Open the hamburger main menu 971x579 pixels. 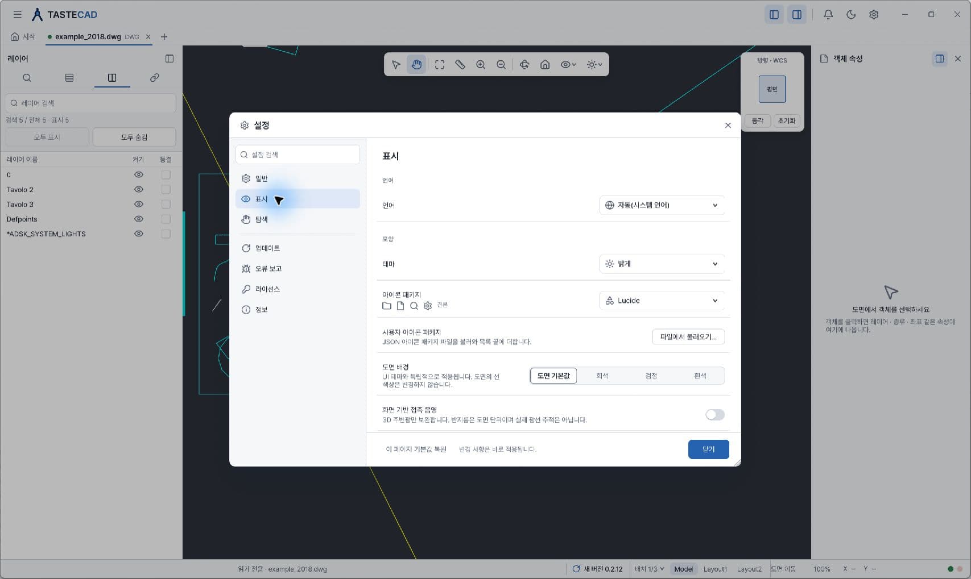coord(18,15)
